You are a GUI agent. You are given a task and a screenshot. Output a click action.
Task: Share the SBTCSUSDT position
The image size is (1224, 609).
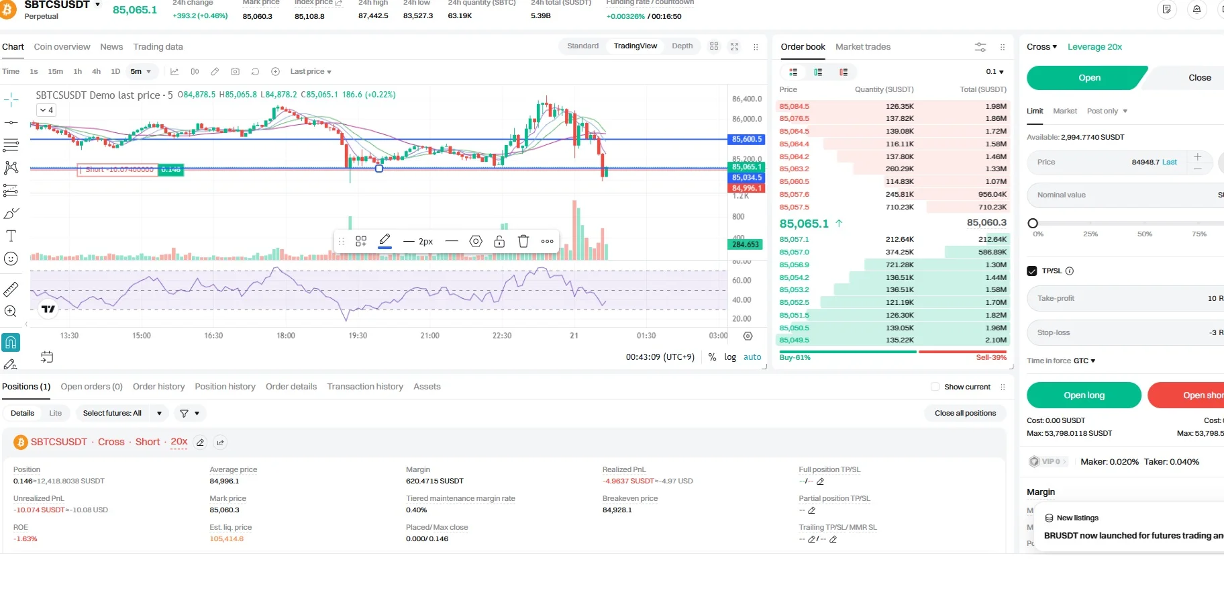pos(220,442)
